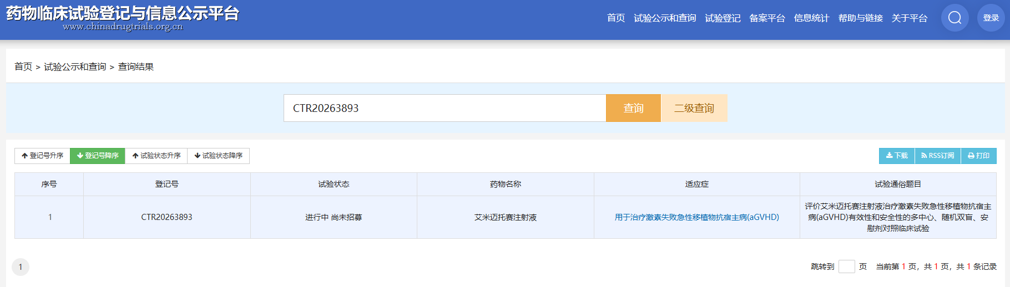Click the 打印 print button
This screenshot has width=1010, height=287.
coord(979,156)
